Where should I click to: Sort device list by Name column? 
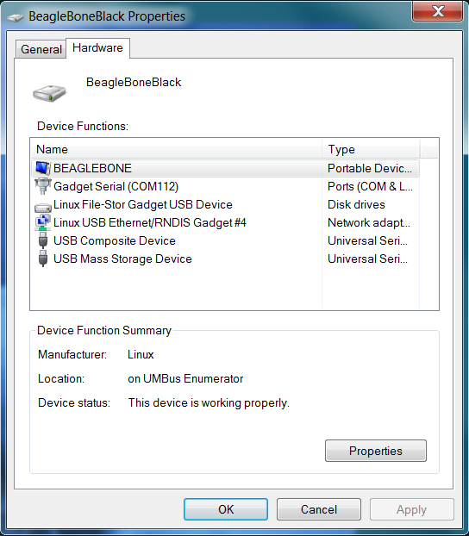[176, 149]
